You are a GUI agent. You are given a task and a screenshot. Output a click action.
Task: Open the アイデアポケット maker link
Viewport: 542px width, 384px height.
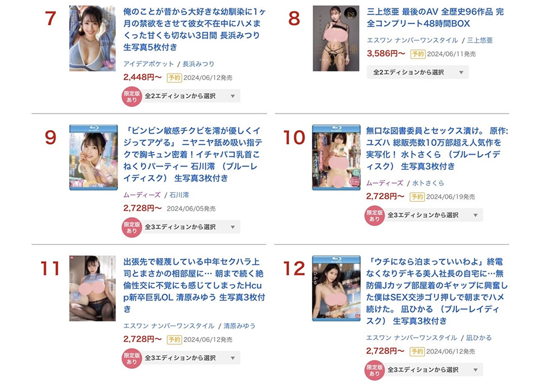pyautogui.click(x=149, y=64)
